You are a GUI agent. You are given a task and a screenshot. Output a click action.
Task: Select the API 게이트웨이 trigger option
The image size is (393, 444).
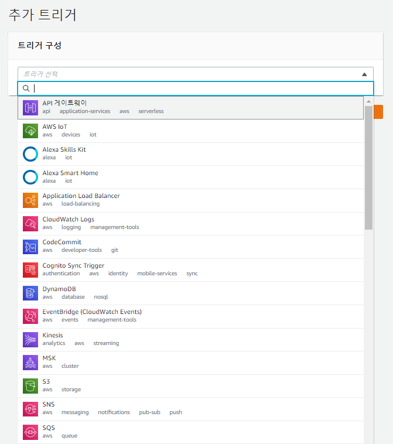tap(190, 108)
